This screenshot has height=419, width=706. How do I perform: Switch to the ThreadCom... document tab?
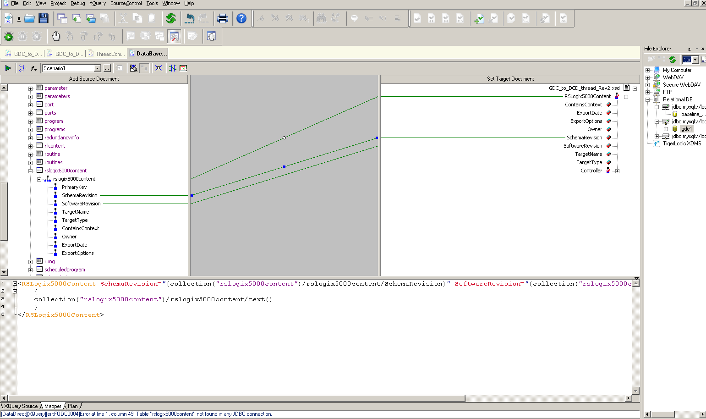click(x=109, y=54)
